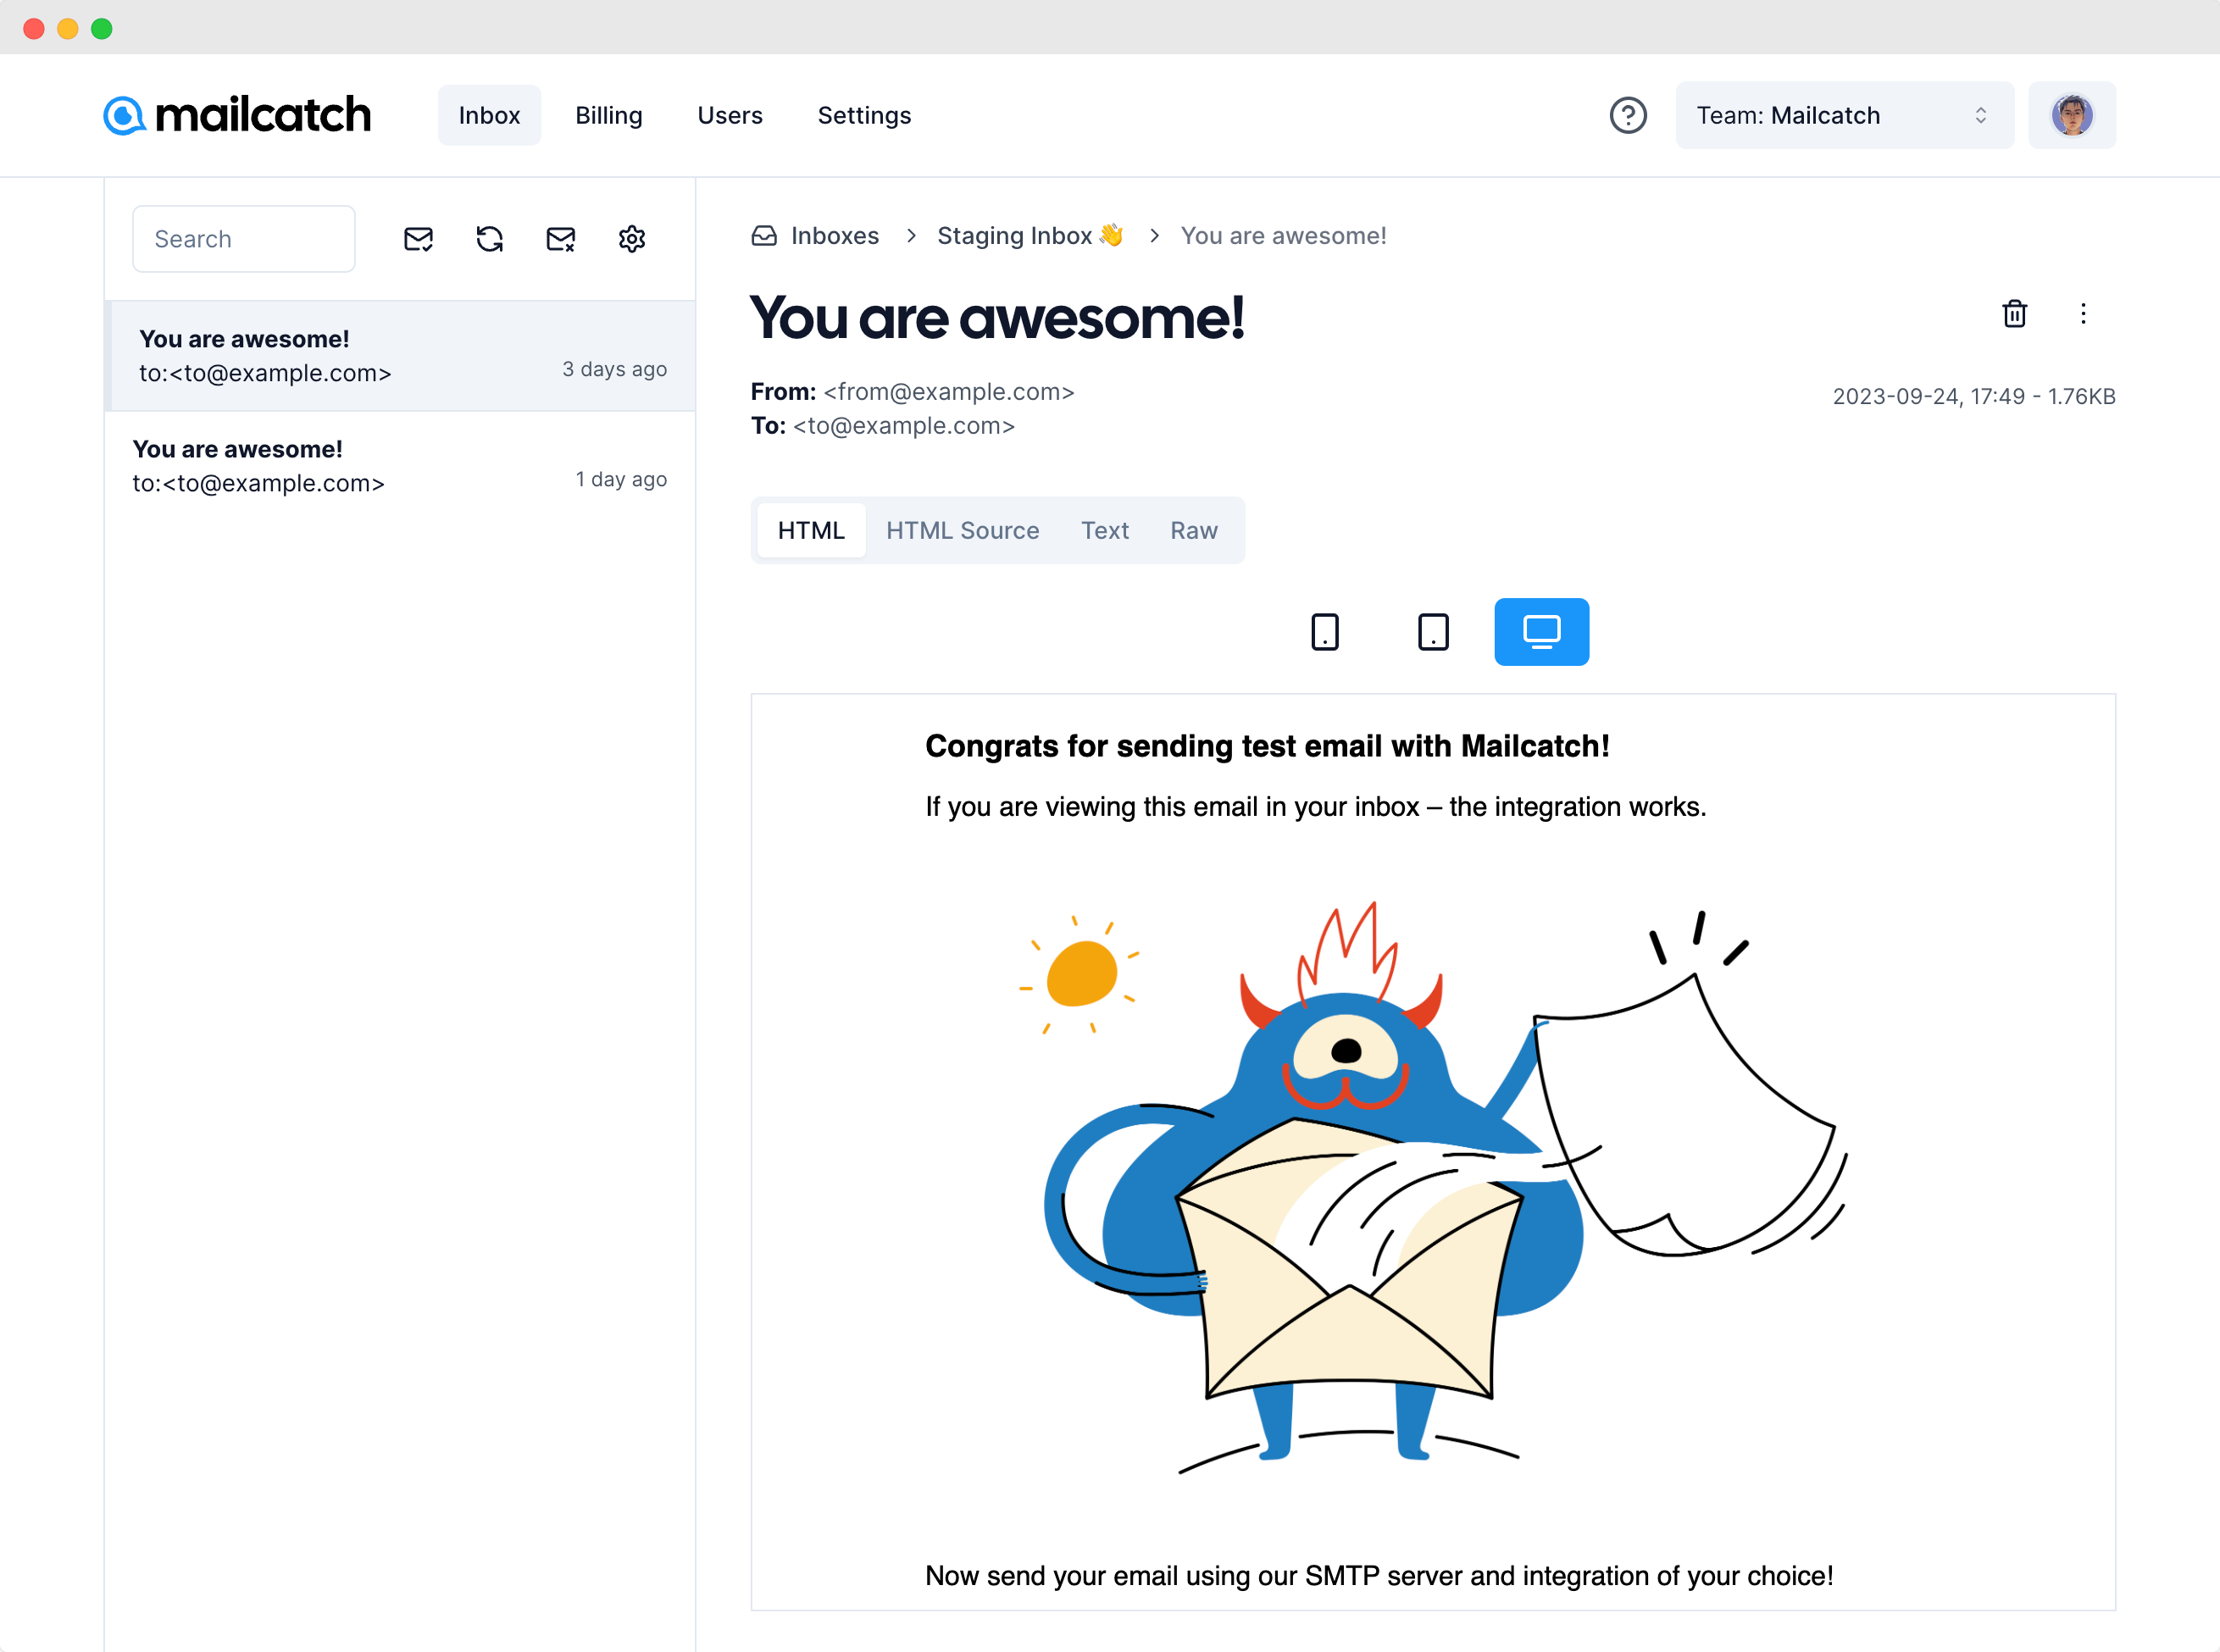The width and height of the screenshot is (2220, 1652).
Task: Select the Raw tab
Action: [x=1194, y=531]
